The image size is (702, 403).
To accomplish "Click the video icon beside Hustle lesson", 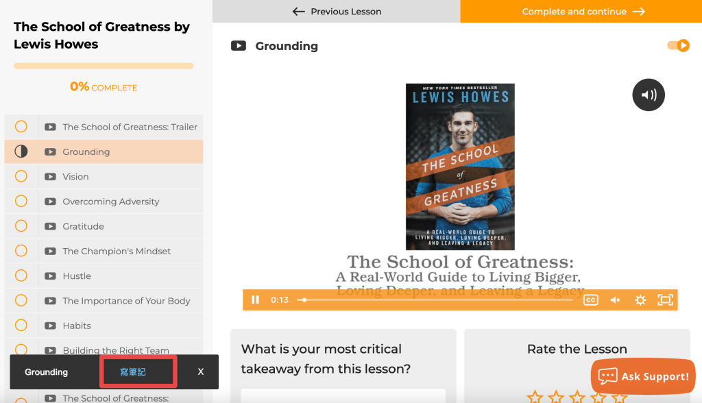I will [x=50, y=276].
